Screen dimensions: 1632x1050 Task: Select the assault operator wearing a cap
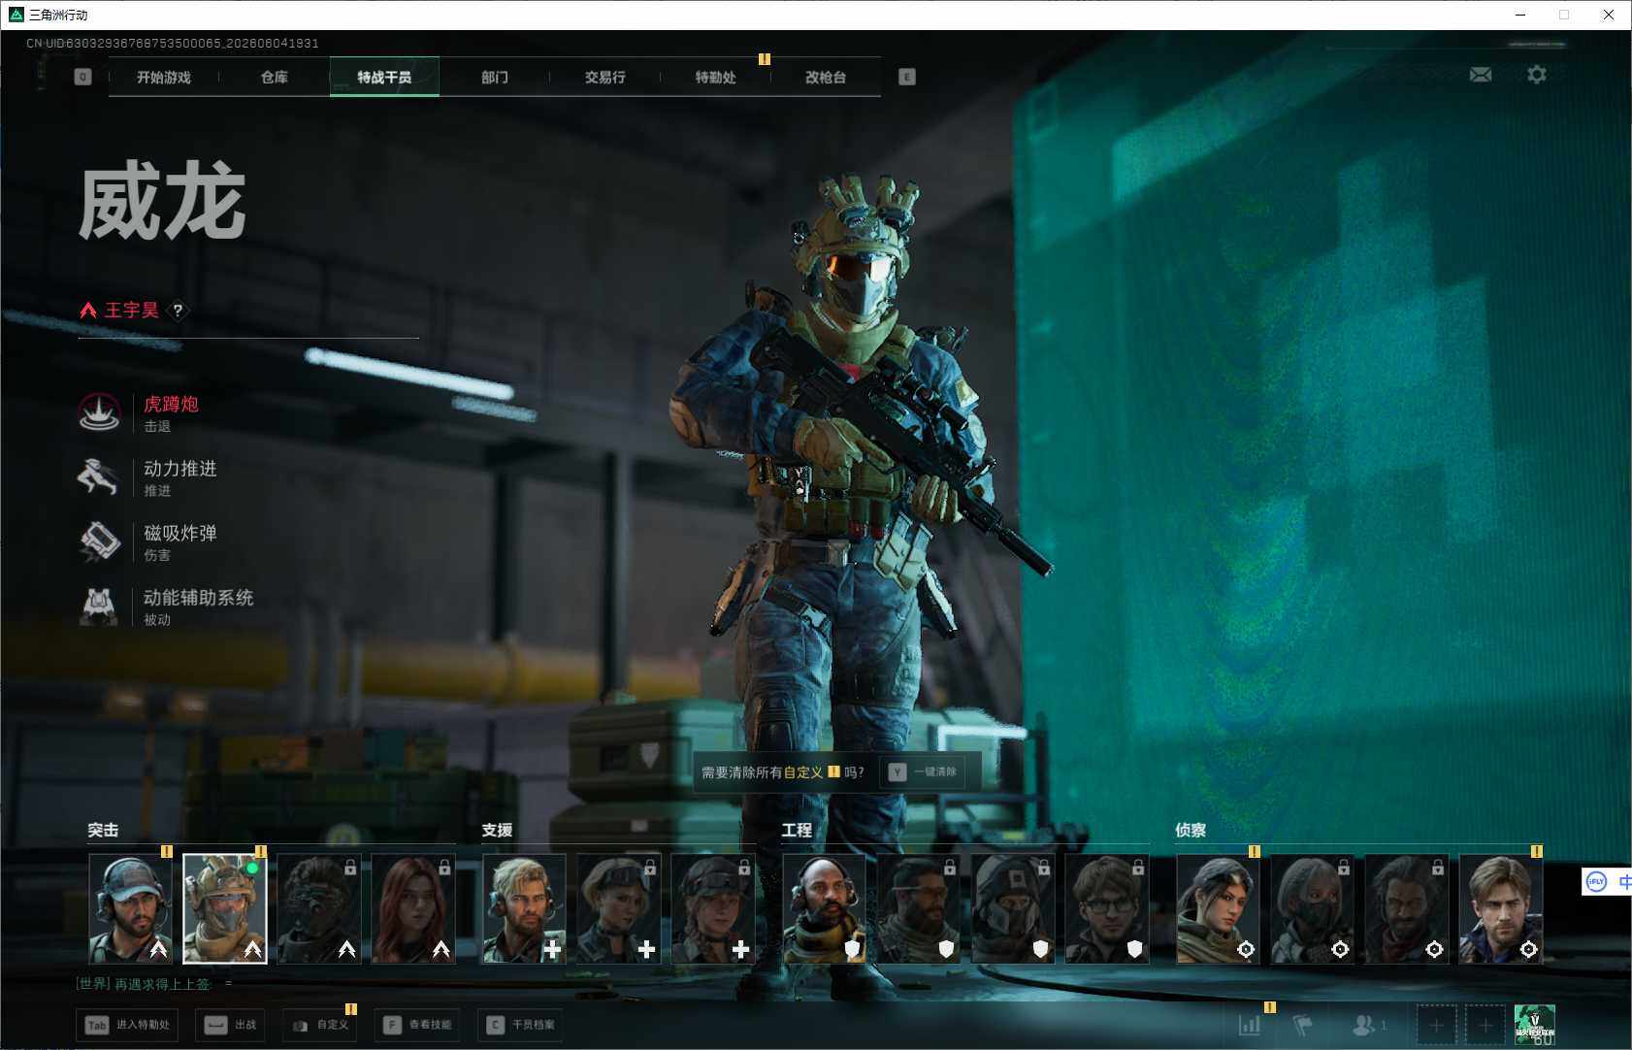tap(130, 908)
